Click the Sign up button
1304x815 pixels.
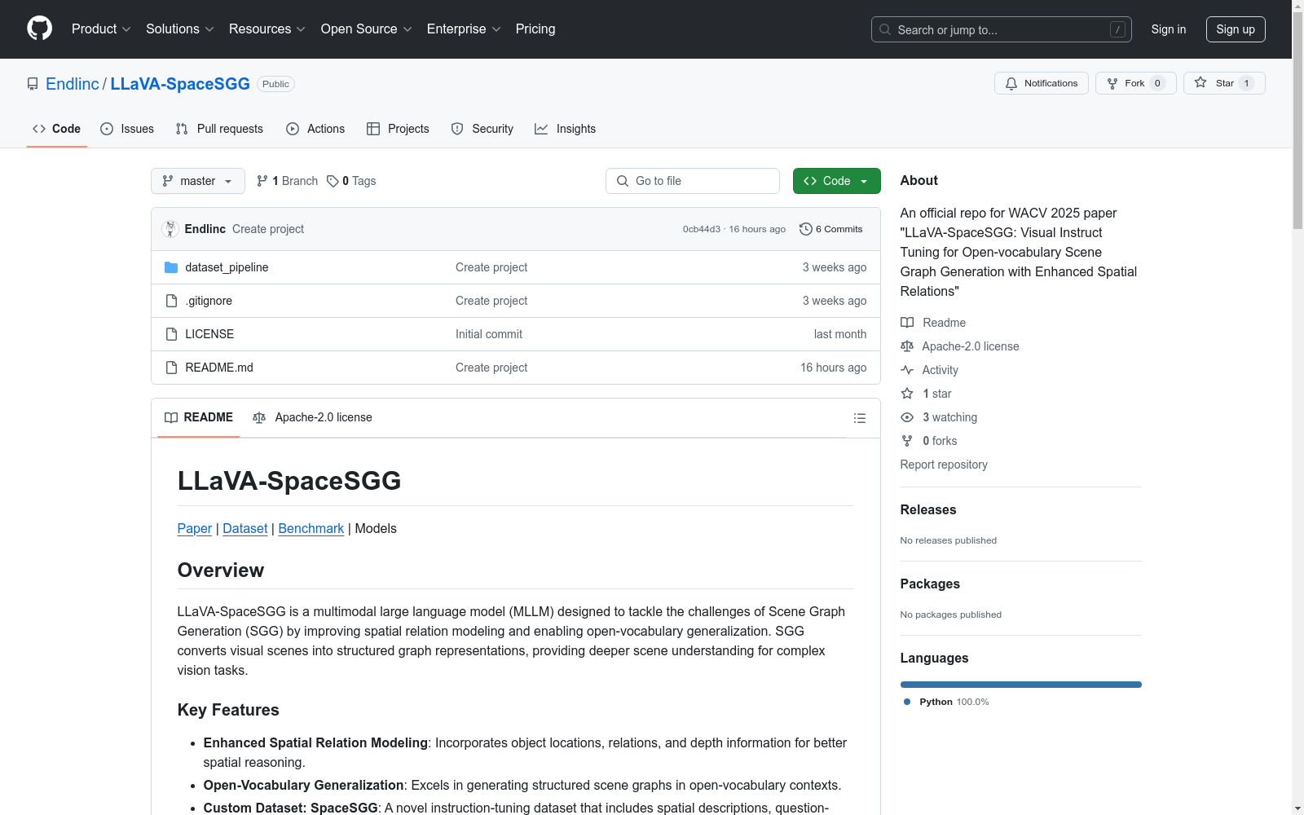point(1235,29)
